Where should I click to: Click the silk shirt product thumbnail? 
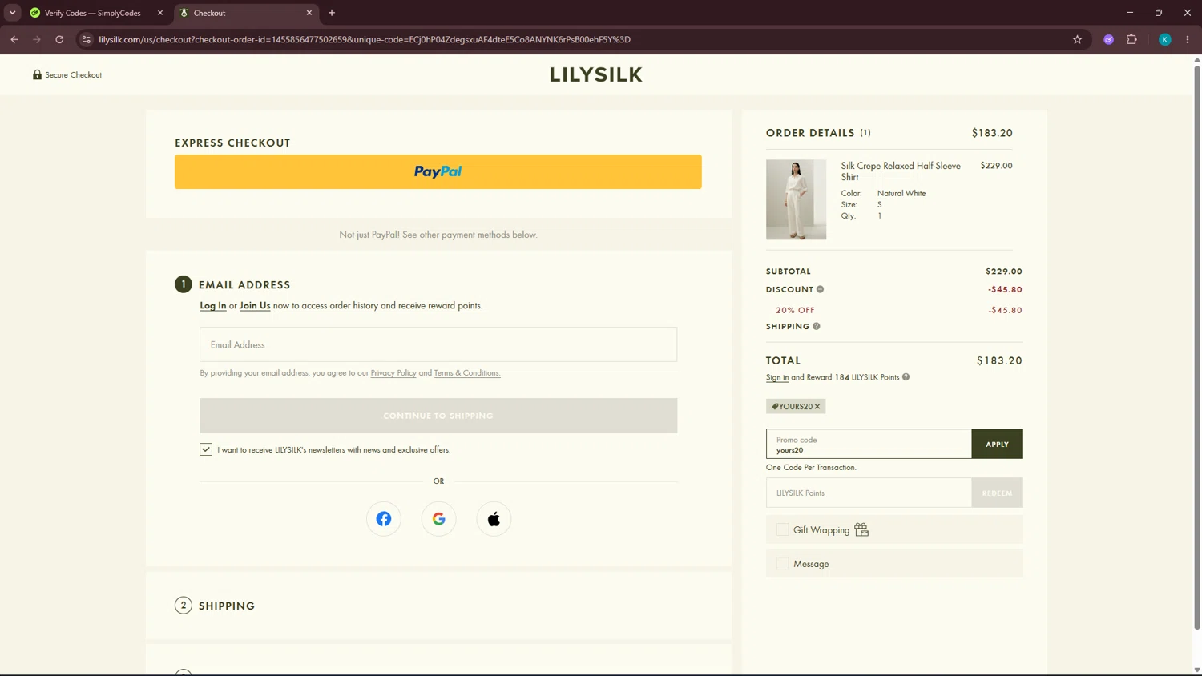pos(796,199)
